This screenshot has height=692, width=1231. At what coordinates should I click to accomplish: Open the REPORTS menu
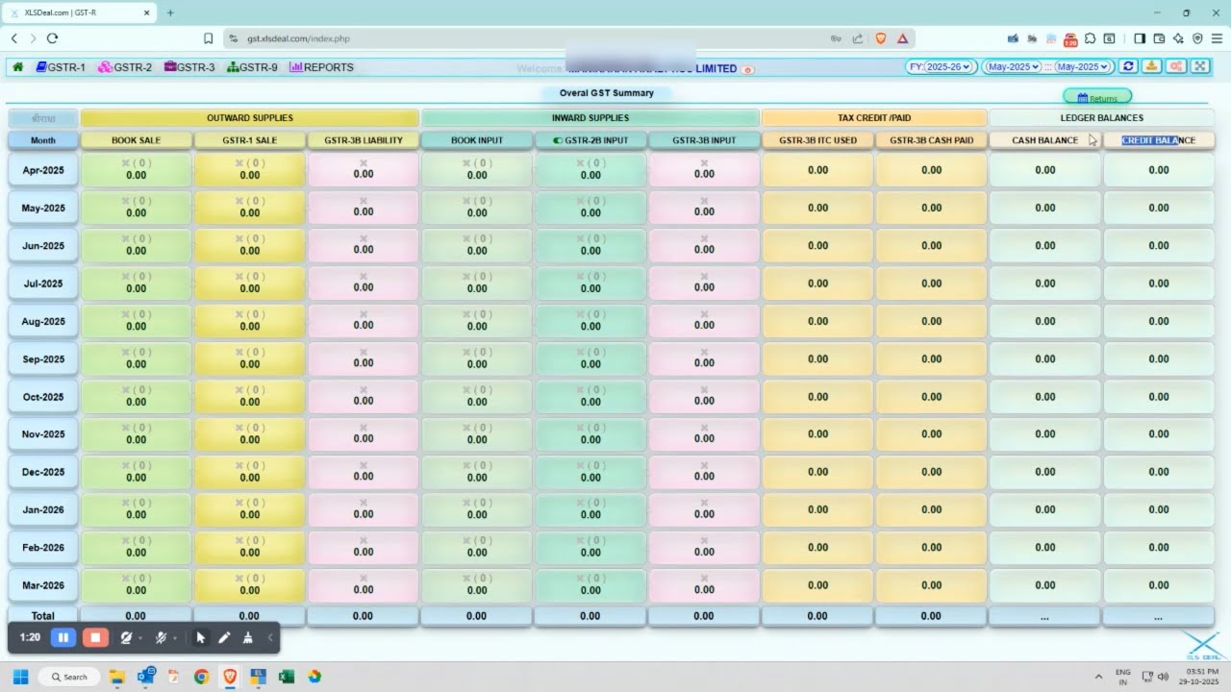click(321, 67)
